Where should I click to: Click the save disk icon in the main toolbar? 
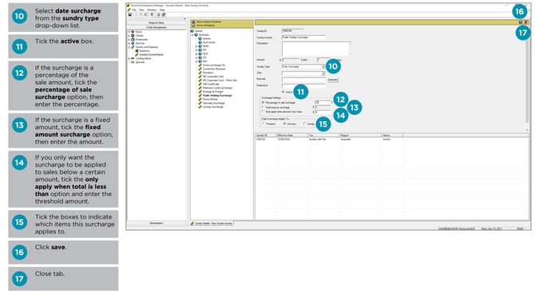130,14
